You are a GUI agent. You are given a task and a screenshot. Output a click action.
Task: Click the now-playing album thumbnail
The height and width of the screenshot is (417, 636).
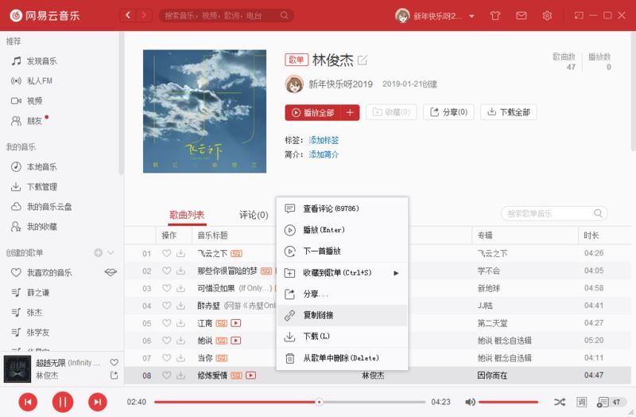pos(17,368)
